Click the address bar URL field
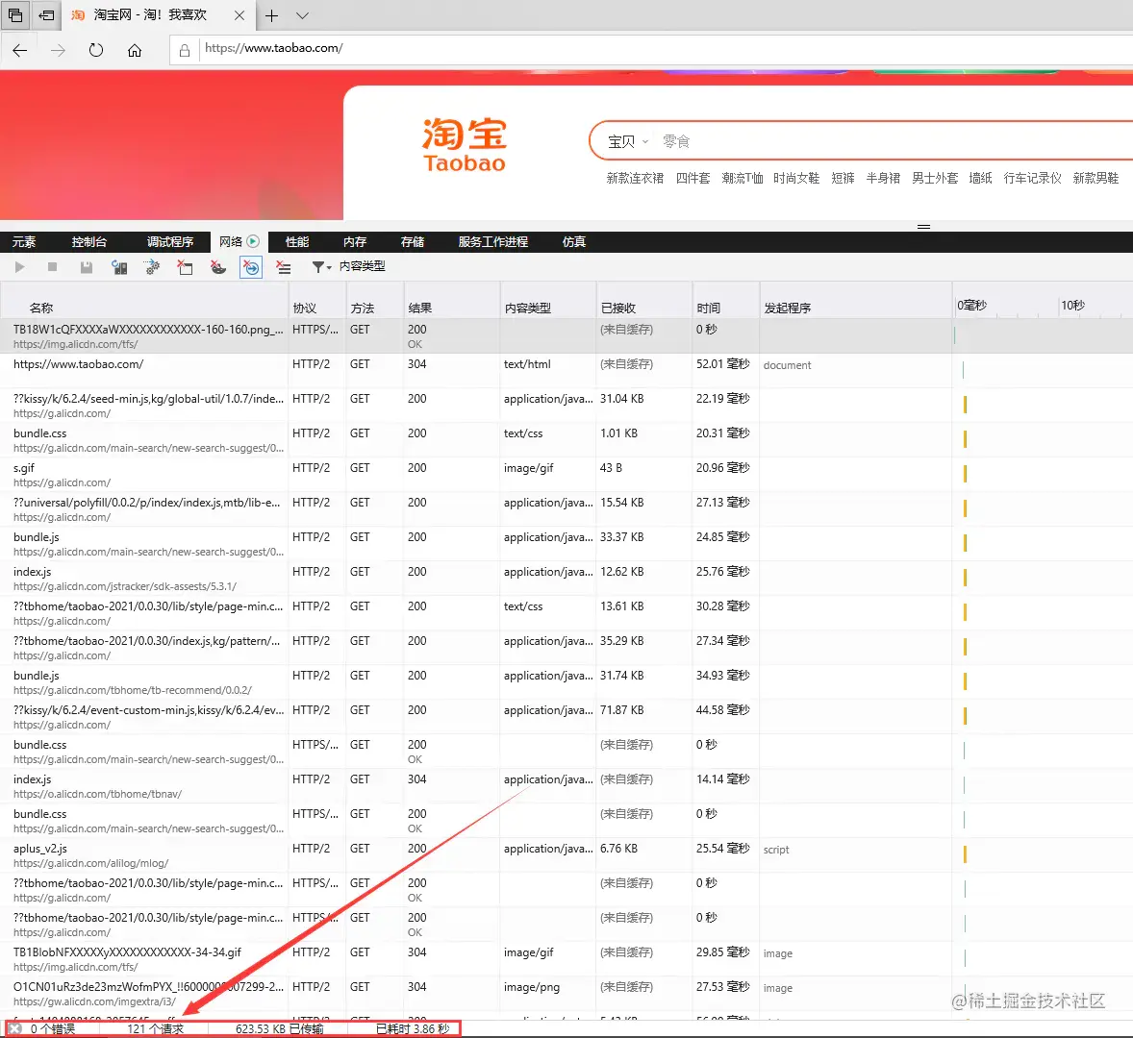Image resolution: width=1133 pixels, height=1038 pixels. (x=650, y=48)
